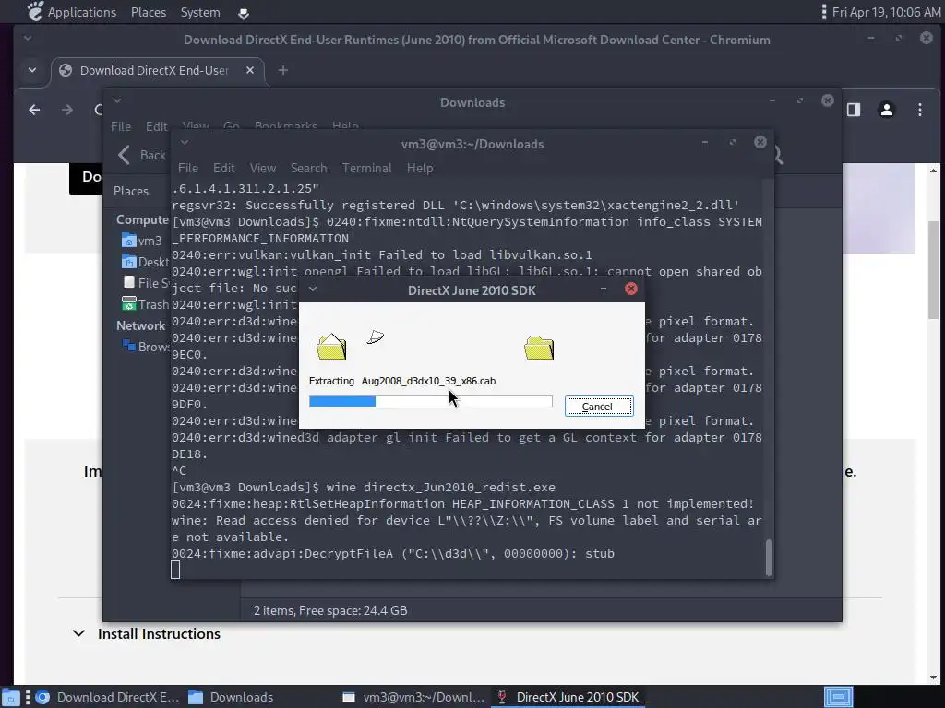Click the panel launcher icon next to System
This screenshot has width=945, height=708.
click(x=244, y=13)
